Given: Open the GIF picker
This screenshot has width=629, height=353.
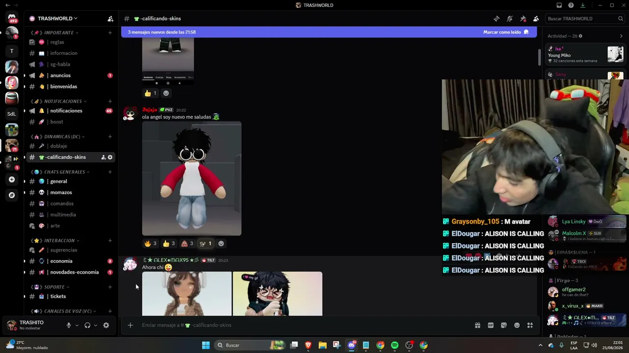Looking at the screenshot, I should (x=490, y=325).
